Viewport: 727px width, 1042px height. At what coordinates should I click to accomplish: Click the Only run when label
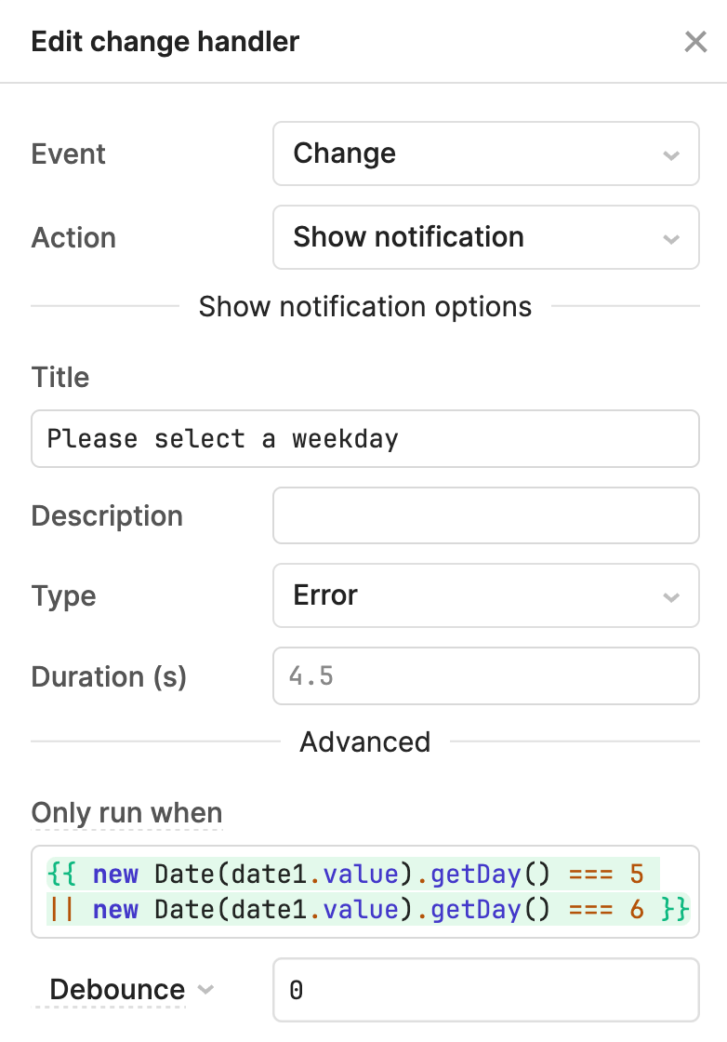point(126,813)
